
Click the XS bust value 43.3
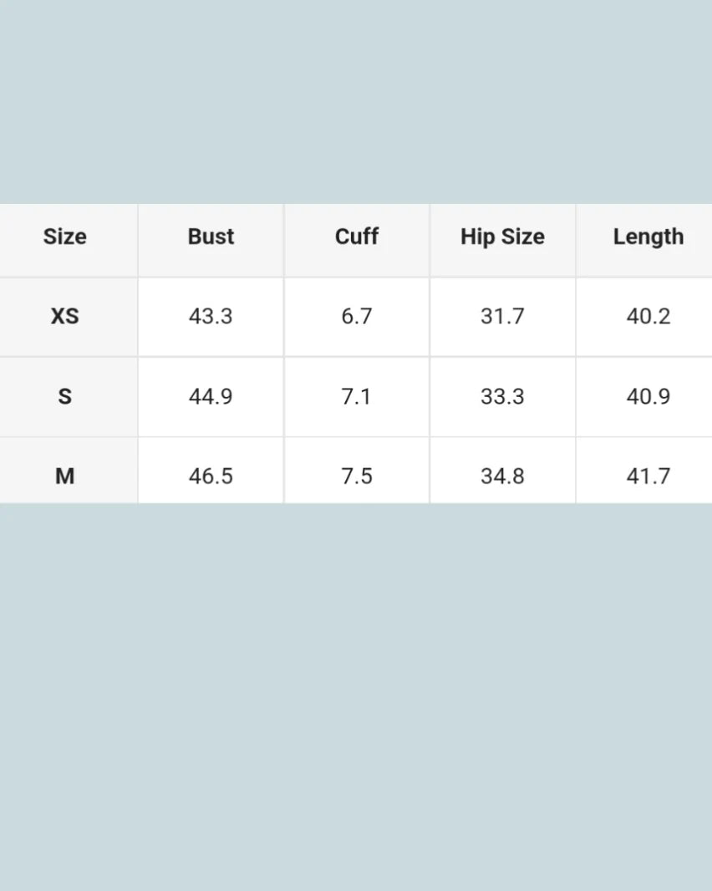[211, 316]
